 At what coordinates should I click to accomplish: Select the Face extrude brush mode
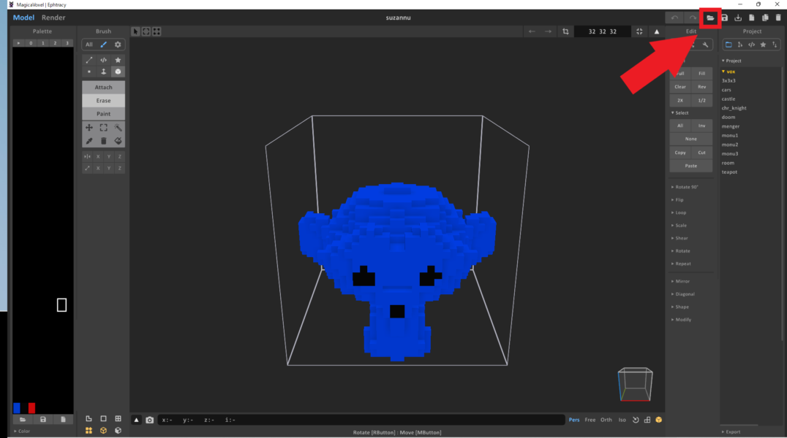tap(103, 72)
